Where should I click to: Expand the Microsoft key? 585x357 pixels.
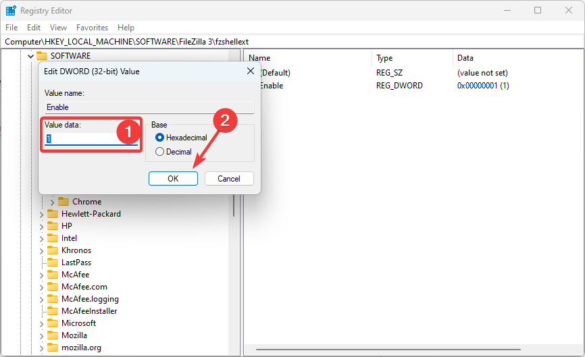tap(41, 324)
